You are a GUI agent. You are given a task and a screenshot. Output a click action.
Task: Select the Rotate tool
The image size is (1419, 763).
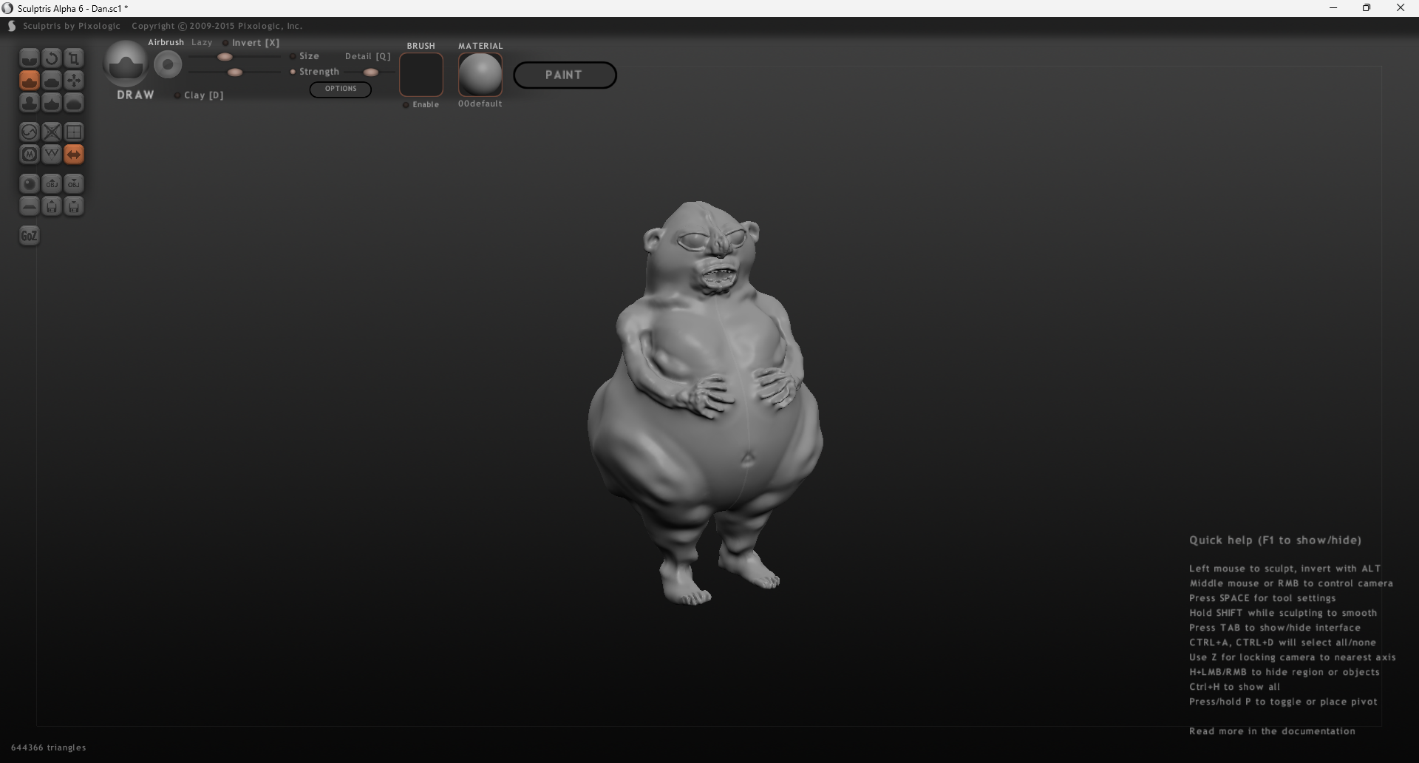(x=52, y=58)
